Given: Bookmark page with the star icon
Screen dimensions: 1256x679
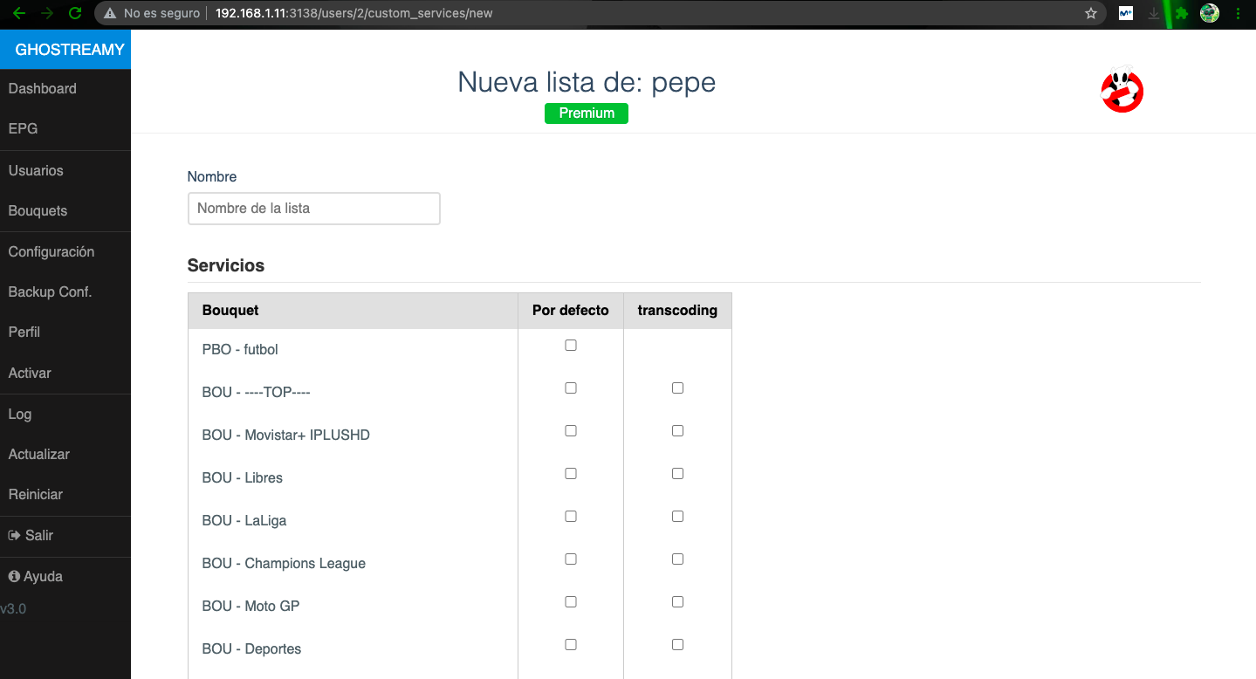Looking at the screenshot, I should click(1090, 13).
